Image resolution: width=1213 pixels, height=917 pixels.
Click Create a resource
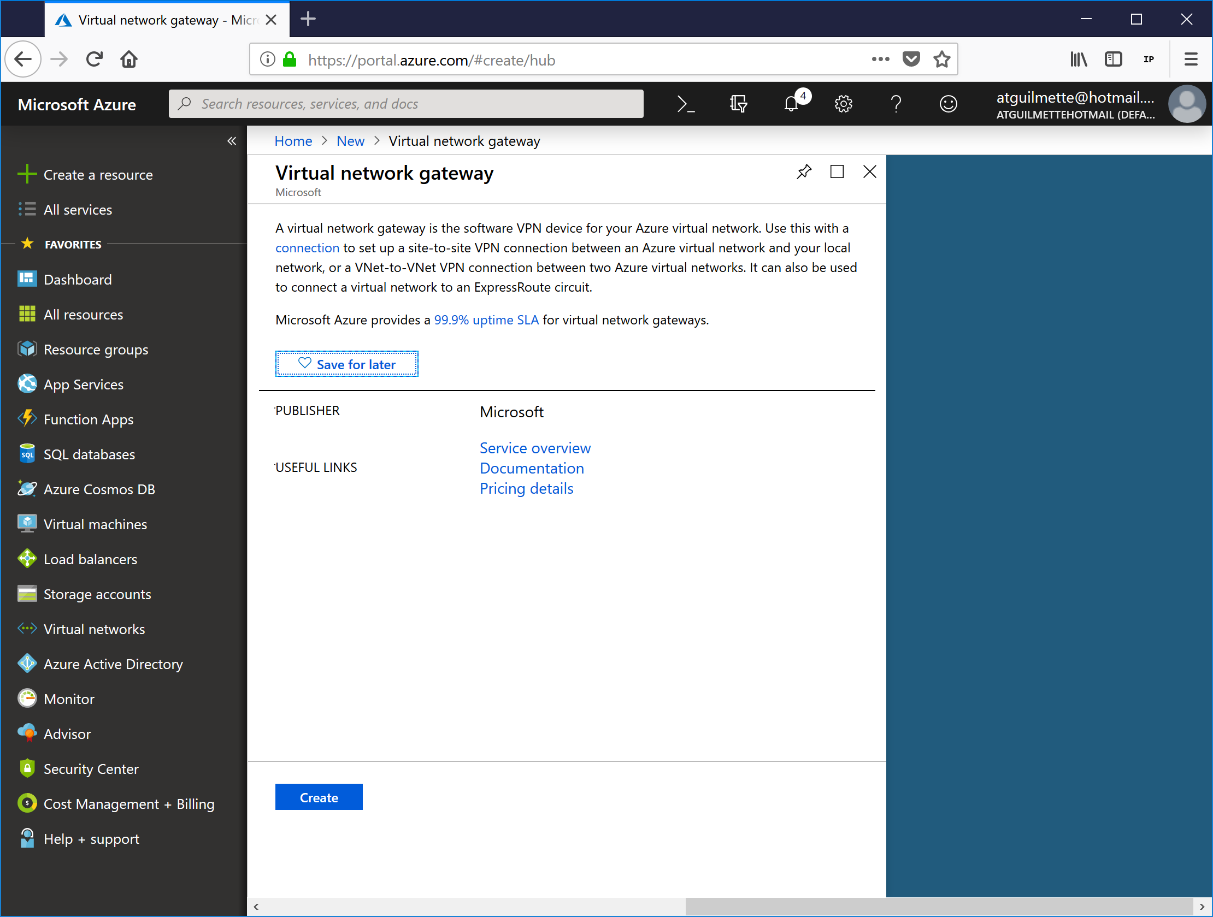point(98,174)
